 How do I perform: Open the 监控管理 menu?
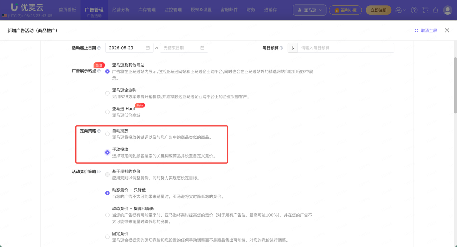coord(173,10)
